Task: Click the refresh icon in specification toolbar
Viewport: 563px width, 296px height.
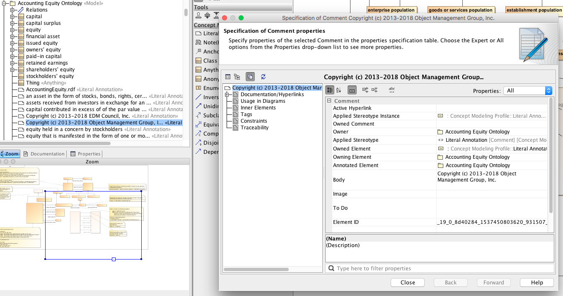Action: 263,77
